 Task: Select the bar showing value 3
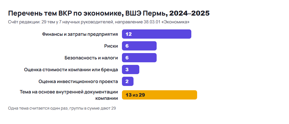pos(131,69)
